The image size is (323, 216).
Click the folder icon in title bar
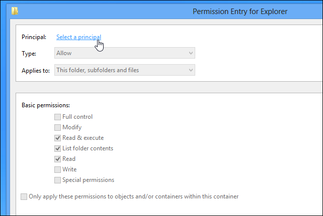pyautogui.click(x=16, y=10)
